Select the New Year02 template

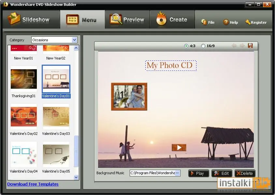(56, 52)
